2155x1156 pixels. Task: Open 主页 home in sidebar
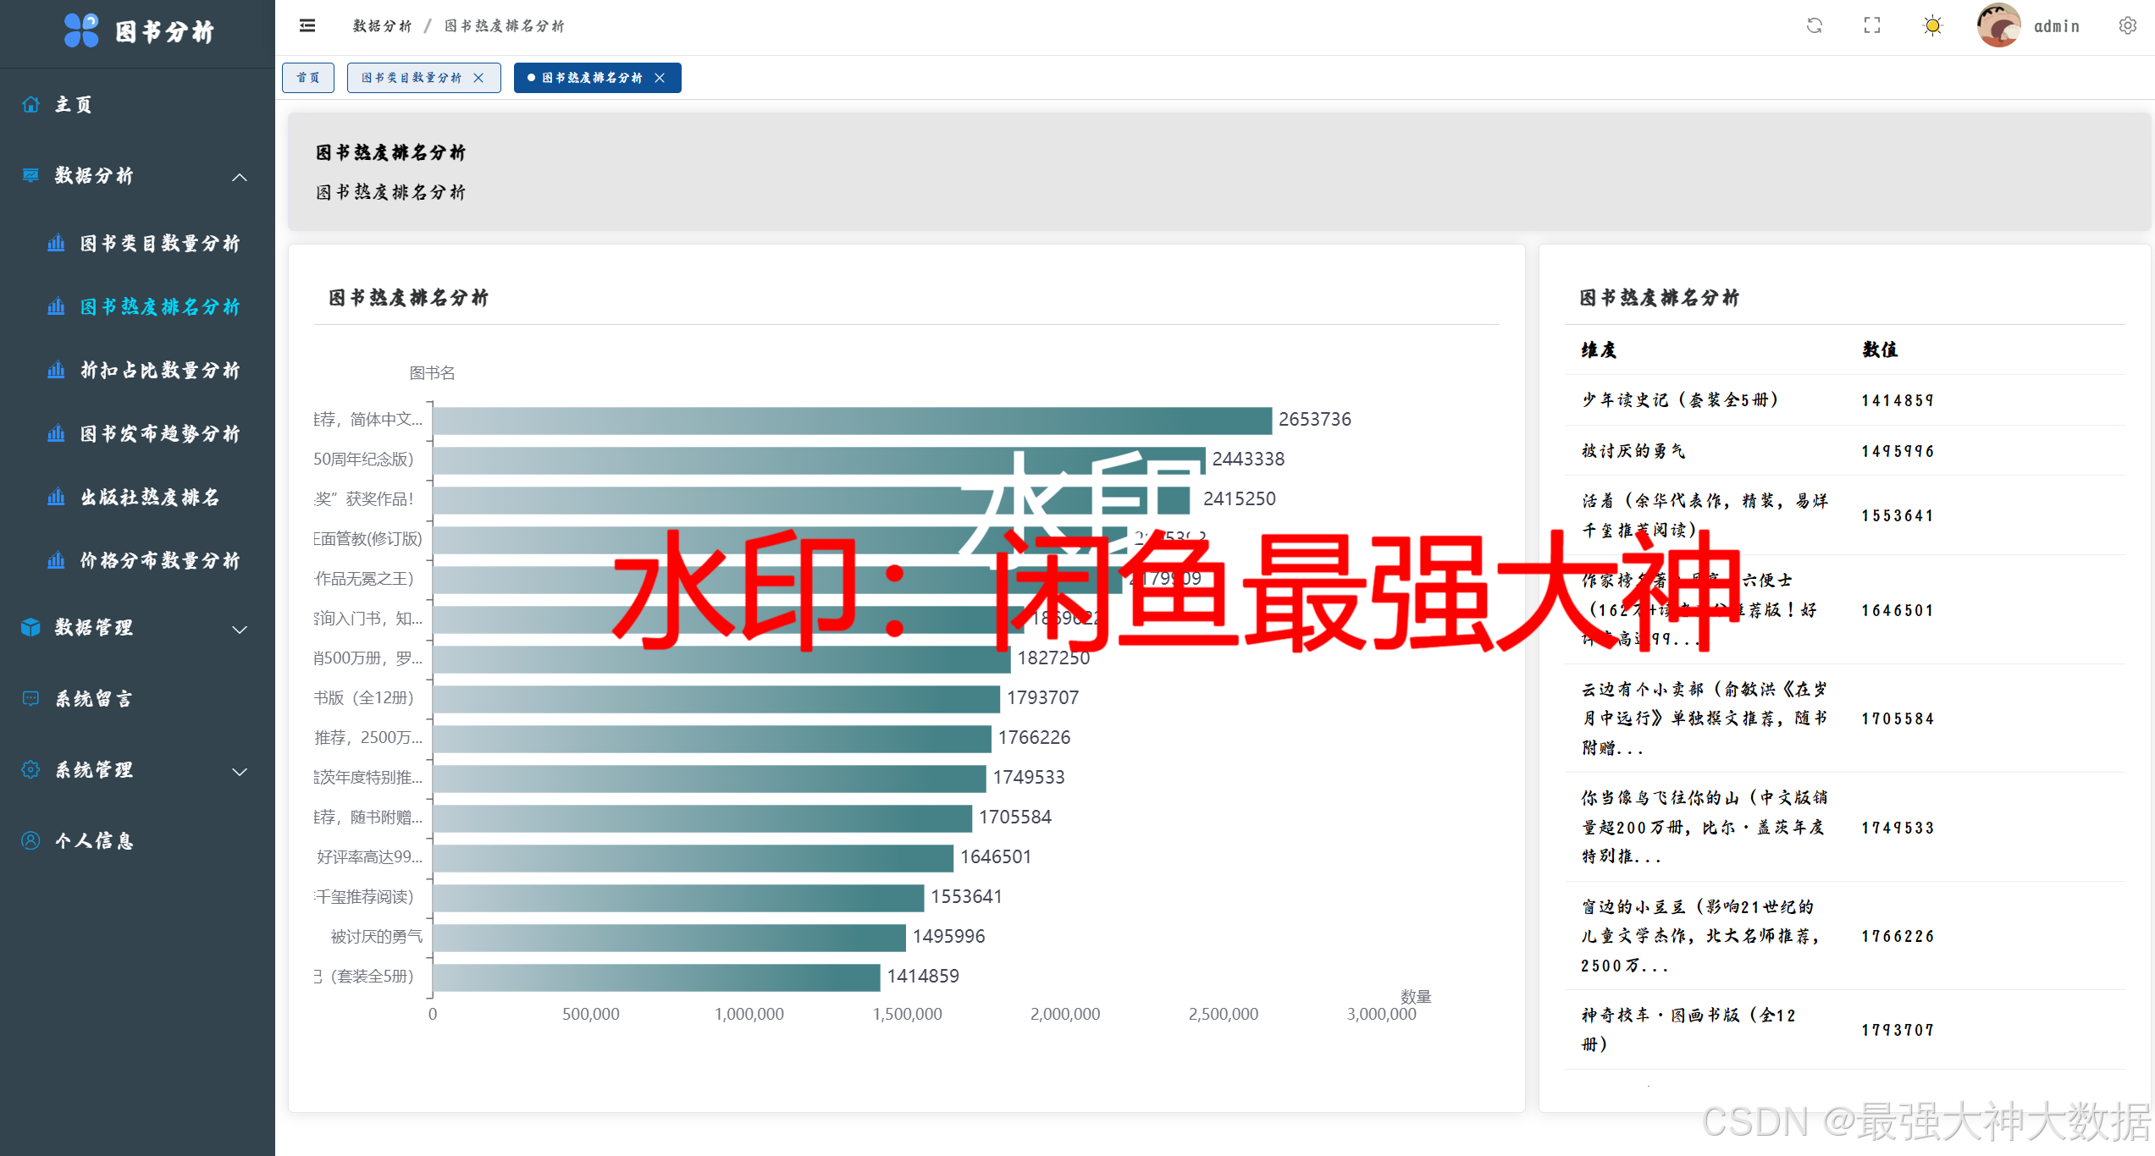[x=73, y=105]
